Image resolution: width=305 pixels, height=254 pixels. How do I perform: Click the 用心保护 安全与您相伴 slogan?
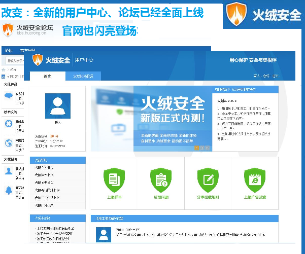coord(253,60)
